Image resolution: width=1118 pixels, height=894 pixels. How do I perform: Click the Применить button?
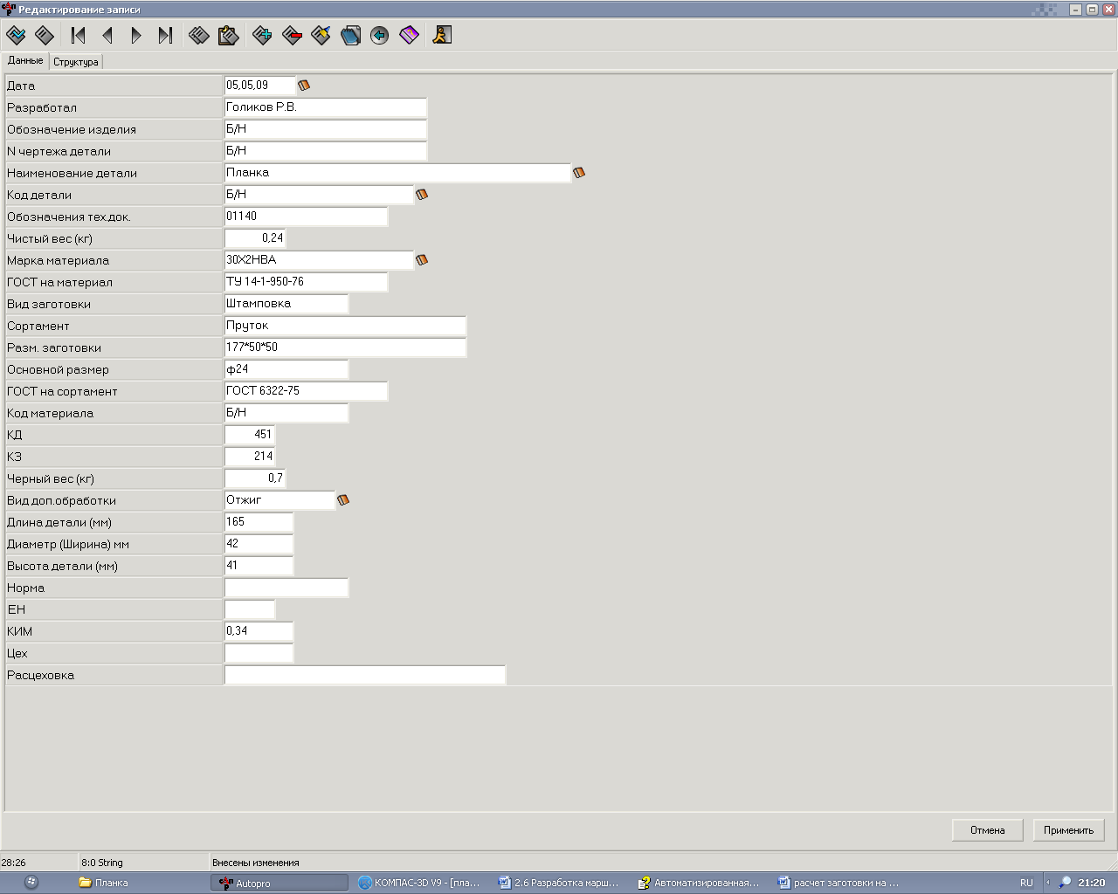1068,830
